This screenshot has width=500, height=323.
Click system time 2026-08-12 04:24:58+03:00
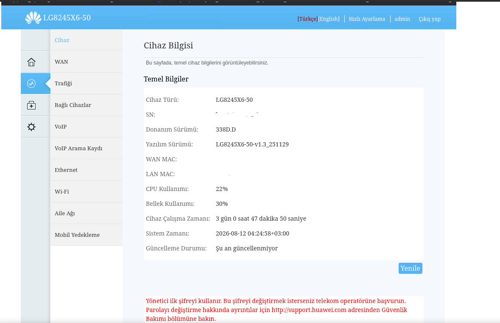[253, 233]
